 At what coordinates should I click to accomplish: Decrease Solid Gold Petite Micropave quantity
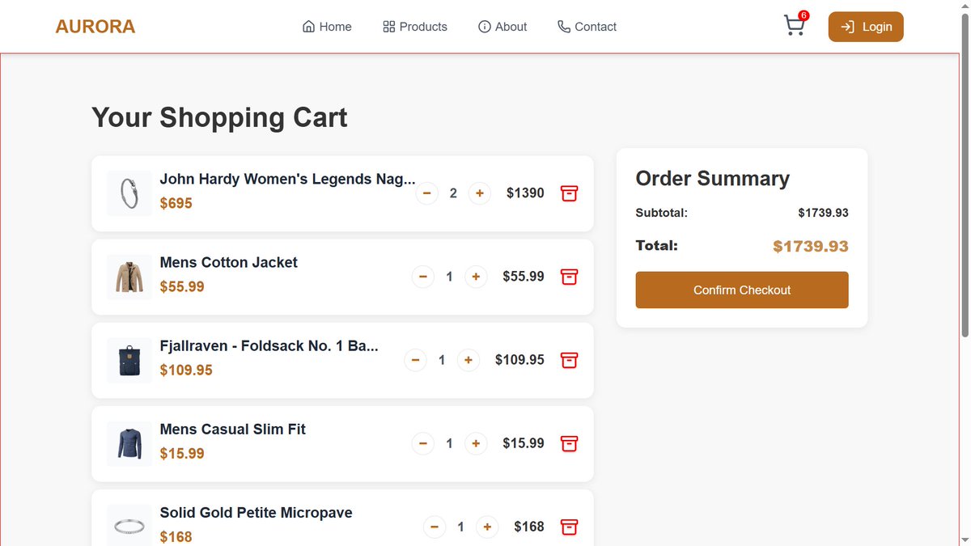click(435, 527)
